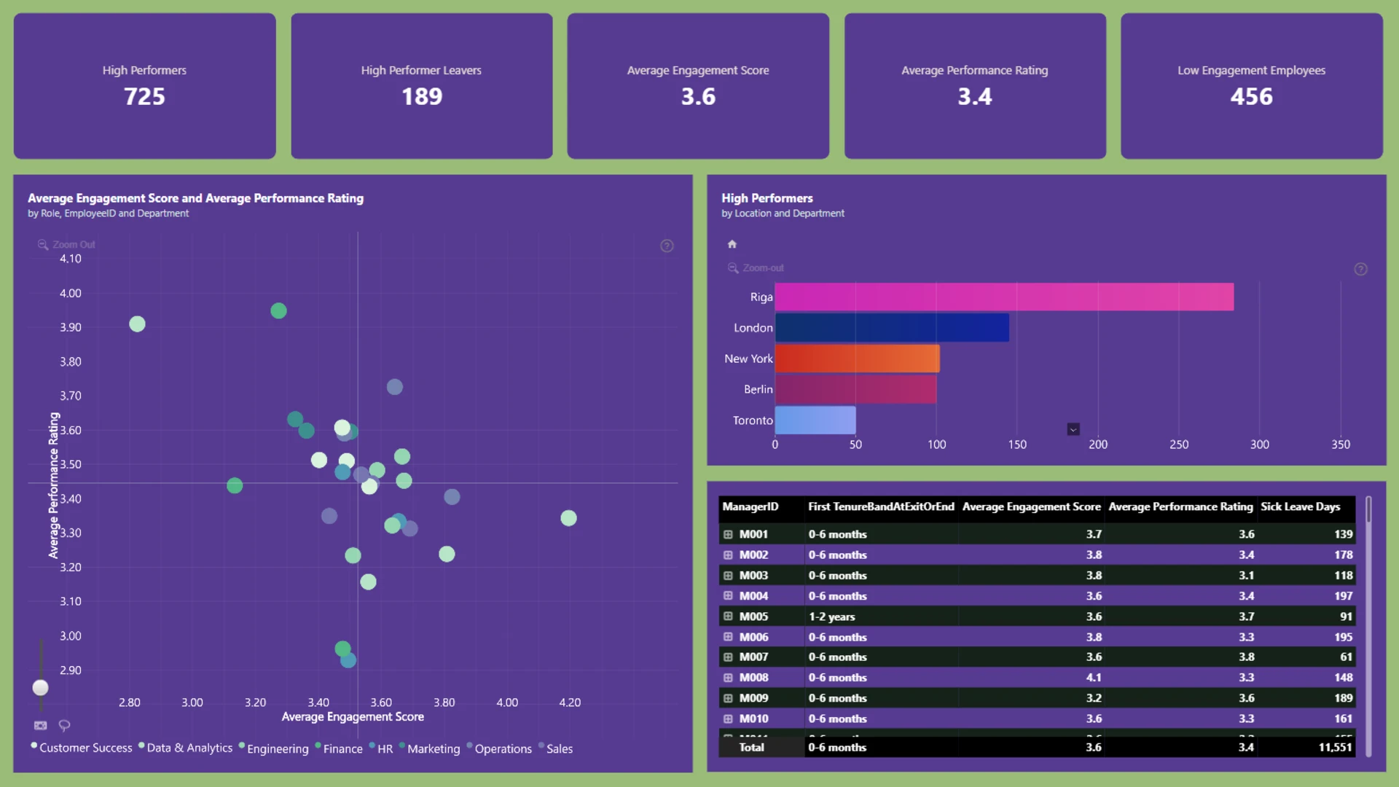The height and width of the screenshot is (787, 1399).
Task: Toggle the Data & Analytics legend entry
Action: click(x=186, y=748)
